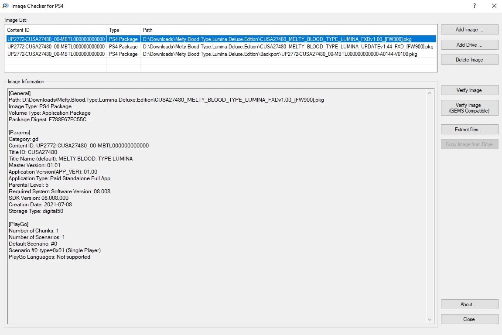Click the Content ID line in Params

pos(79,145)
